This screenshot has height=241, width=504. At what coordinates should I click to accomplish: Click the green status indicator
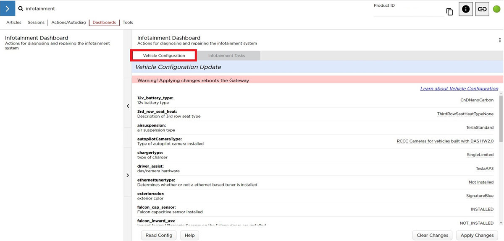click(x=496, y=9)
